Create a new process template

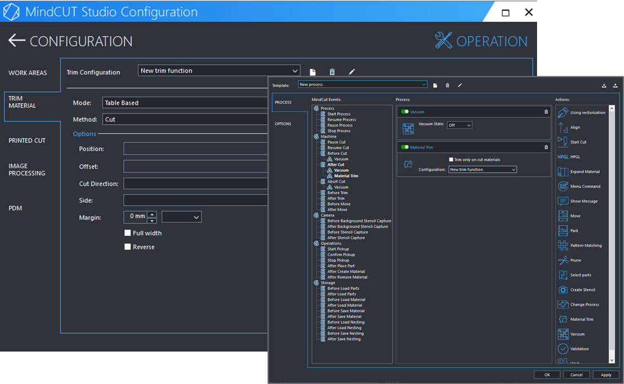[x=435, y=85]
